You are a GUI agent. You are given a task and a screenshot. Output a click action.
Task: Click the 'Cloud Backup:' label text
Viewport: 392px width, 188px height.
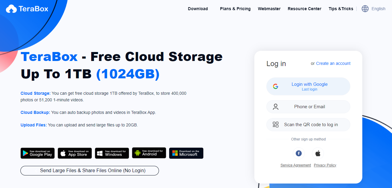click(35, 112)
